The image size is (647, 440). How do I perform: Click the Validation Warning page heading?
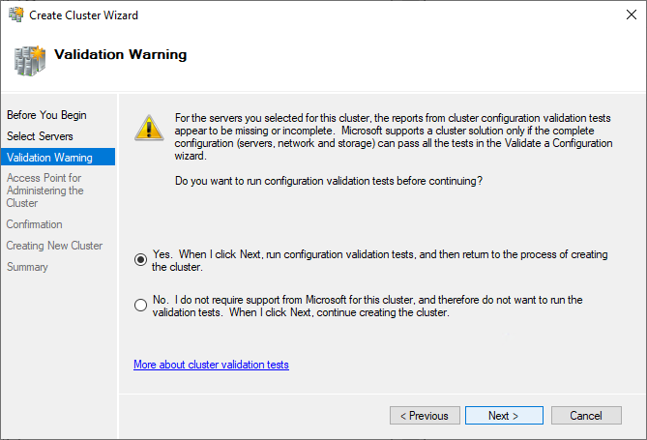point(121,55)
